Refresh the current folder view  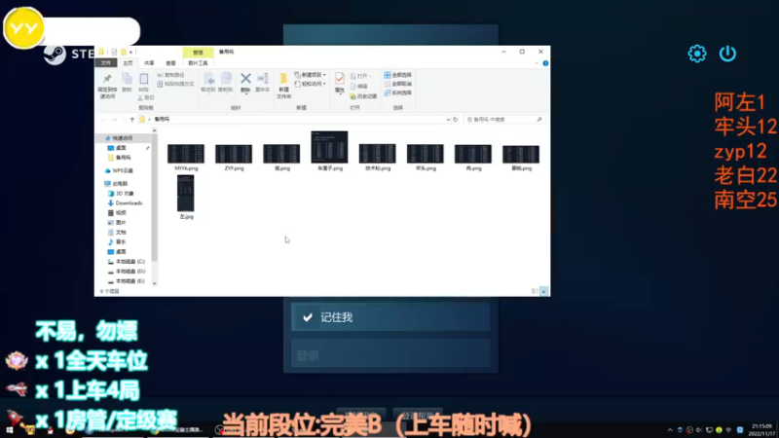click(x=455, y=119)
